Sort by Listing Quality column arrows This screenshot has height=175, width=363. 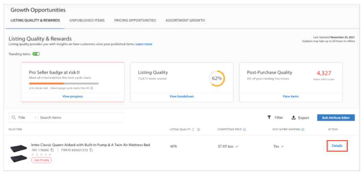(194, 130)
